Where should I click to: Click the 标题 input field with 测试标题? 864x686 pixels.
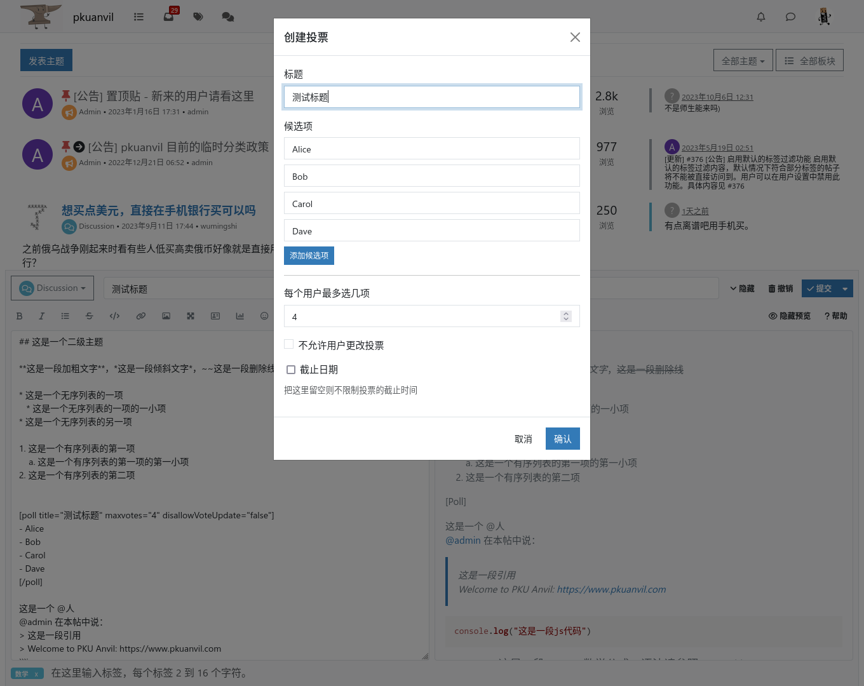coord(432,97)
